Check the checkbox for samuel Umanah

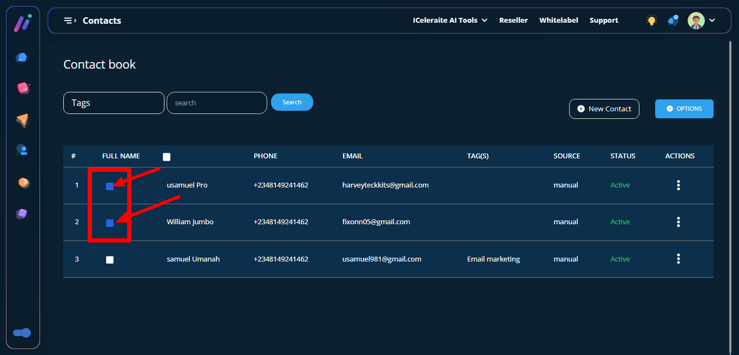pos(110,260)
